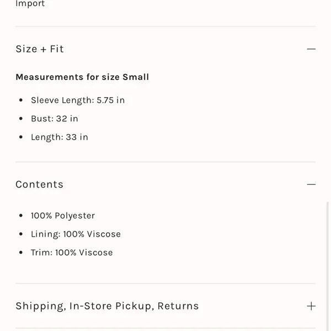Click the Import text at top
Image resolution: width=331 pixels, height=331 pixels.
tap(30, 4)
